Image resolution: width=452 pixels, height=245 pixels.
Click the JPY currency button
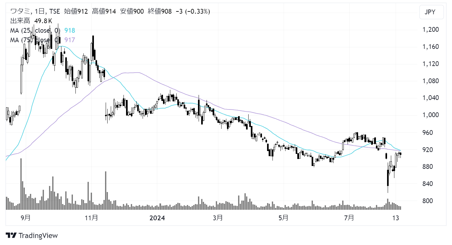[431, 13]
